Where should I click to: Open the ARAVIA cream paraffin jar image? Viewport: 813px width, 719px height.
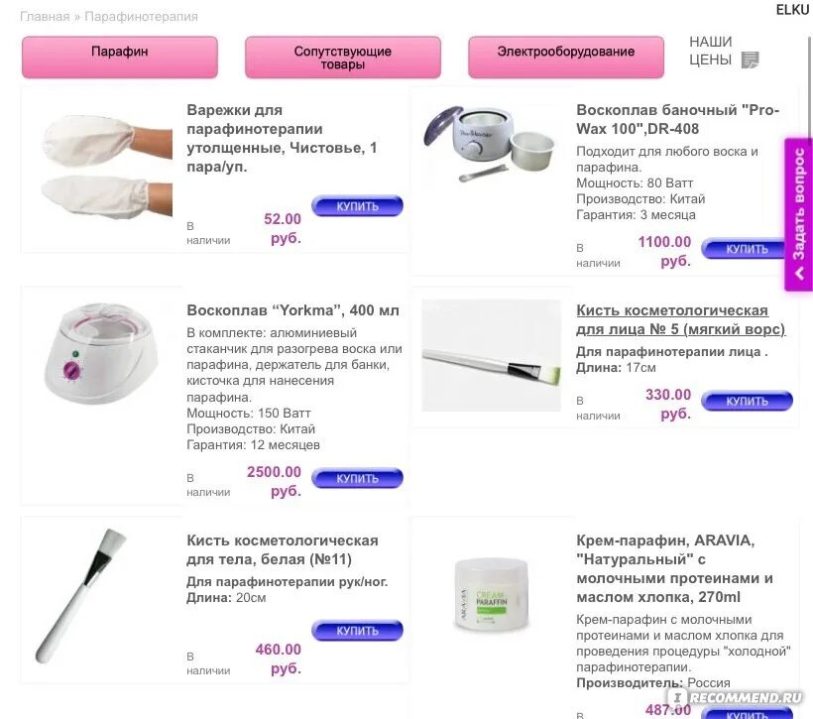(x=491, y=594)
